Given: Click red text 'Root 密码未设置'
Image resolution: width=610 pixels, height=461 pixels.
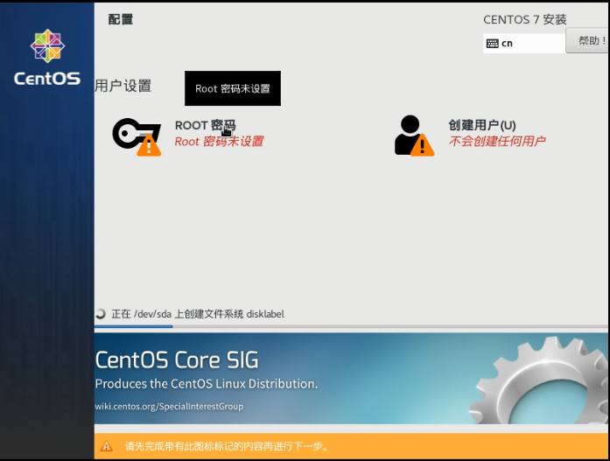Looking at the screenshot, I should (x=219, y=141).
